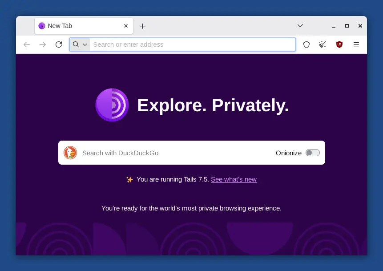Viewport: 383px width, 271px height.
Task: Reload the current page
Action: coord(59,44)
